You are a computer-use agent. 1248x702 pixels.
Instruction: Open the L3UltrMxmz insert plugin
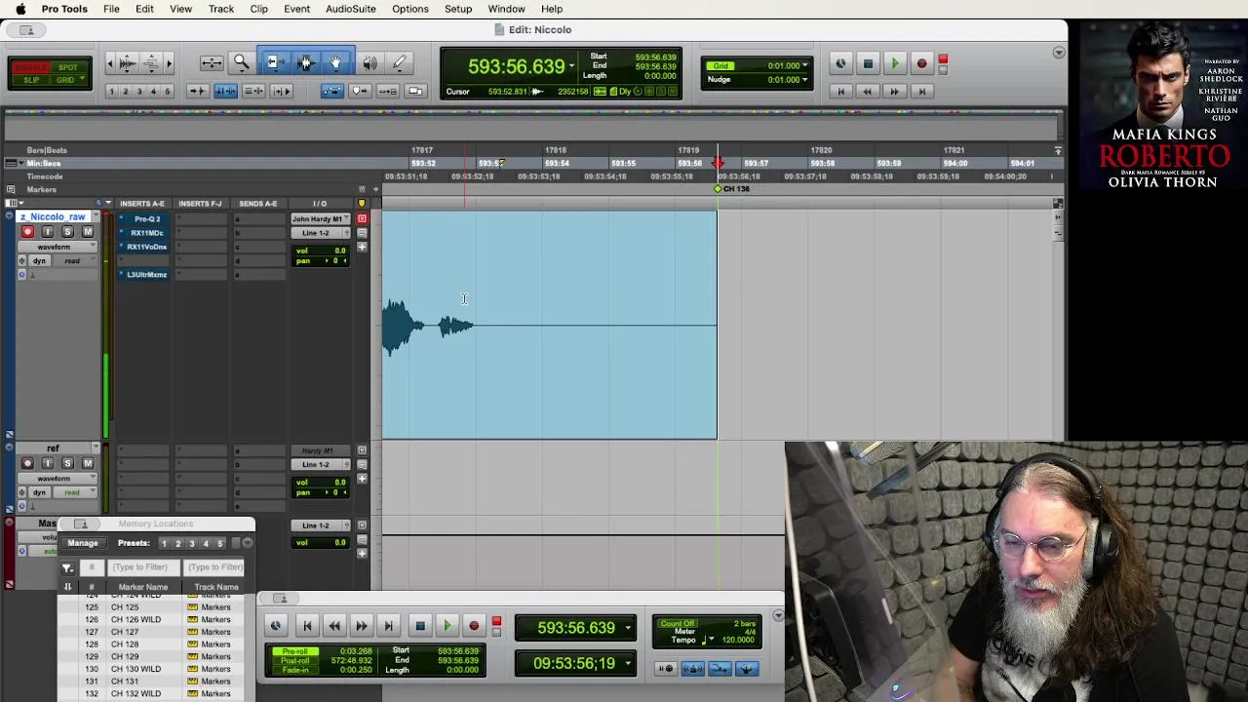[147, 275]
